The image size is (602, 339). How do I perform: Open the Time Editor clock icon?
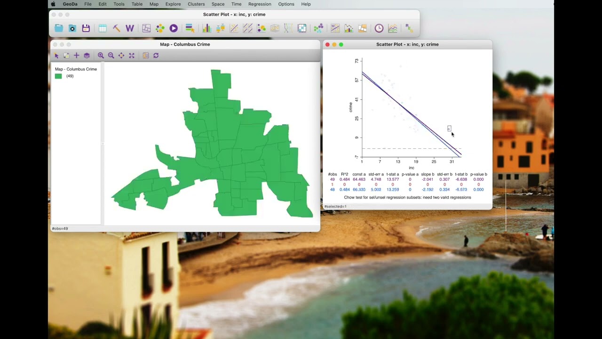coord(379,28)
